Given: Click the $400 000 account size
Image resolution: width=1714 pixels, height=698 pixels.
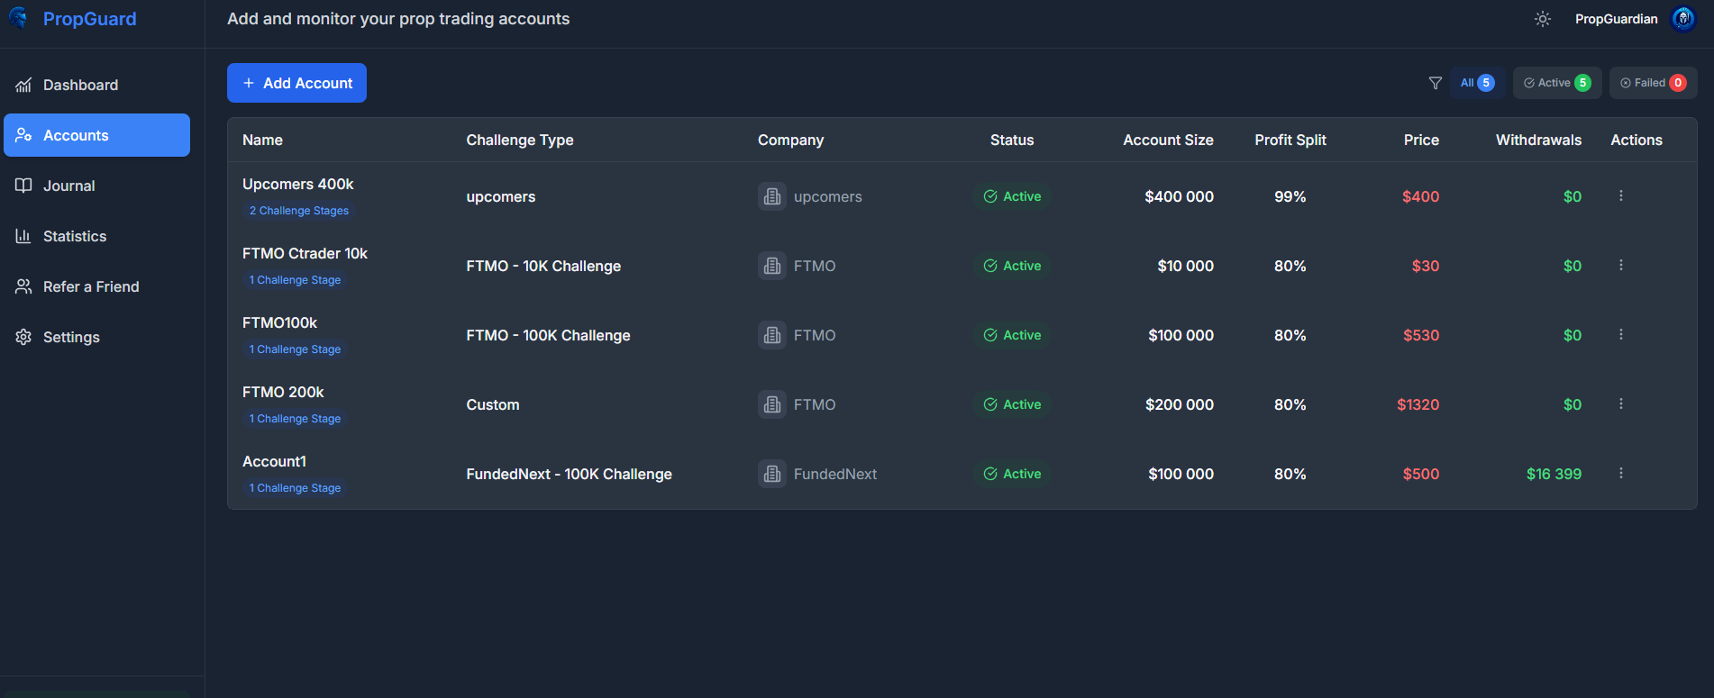Looking at the screenshot, I should coord(1179,196).
